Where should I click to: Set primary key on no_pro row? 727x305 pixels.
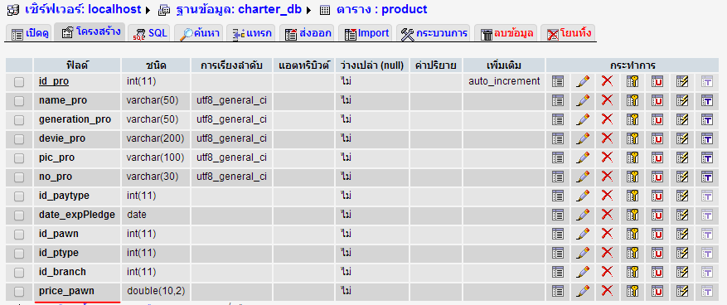632,177
